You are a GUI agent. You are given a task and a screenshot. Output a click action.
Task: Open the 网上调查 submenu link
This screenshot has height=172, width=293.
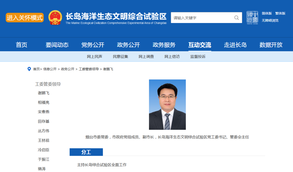(146, 57)
